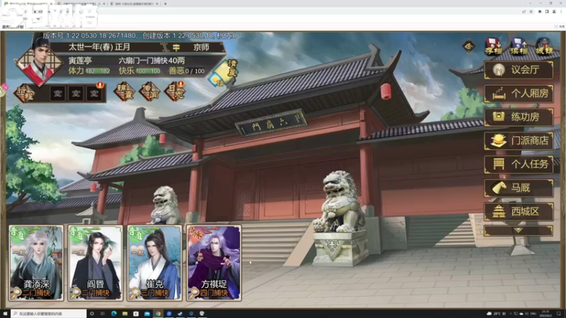Click the pagoda icon beside 西城区
Viewport: 566px width, 318px height.
(499, 211)
